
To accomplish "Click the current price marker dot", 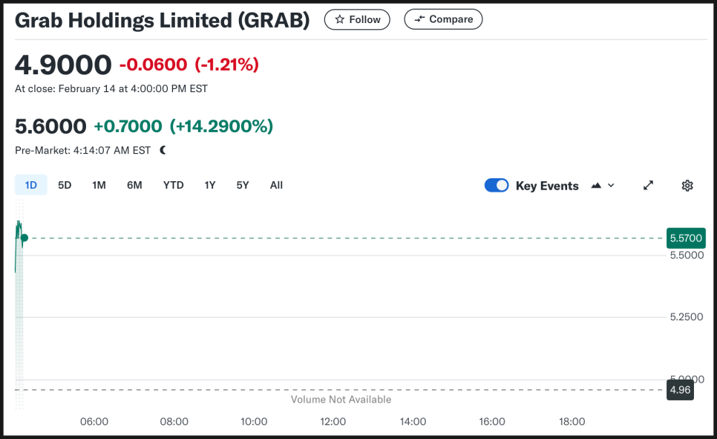I will pyautogui.click(x=24, y=238).
